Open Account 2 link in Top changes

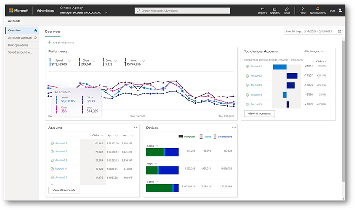coord(256,76)
